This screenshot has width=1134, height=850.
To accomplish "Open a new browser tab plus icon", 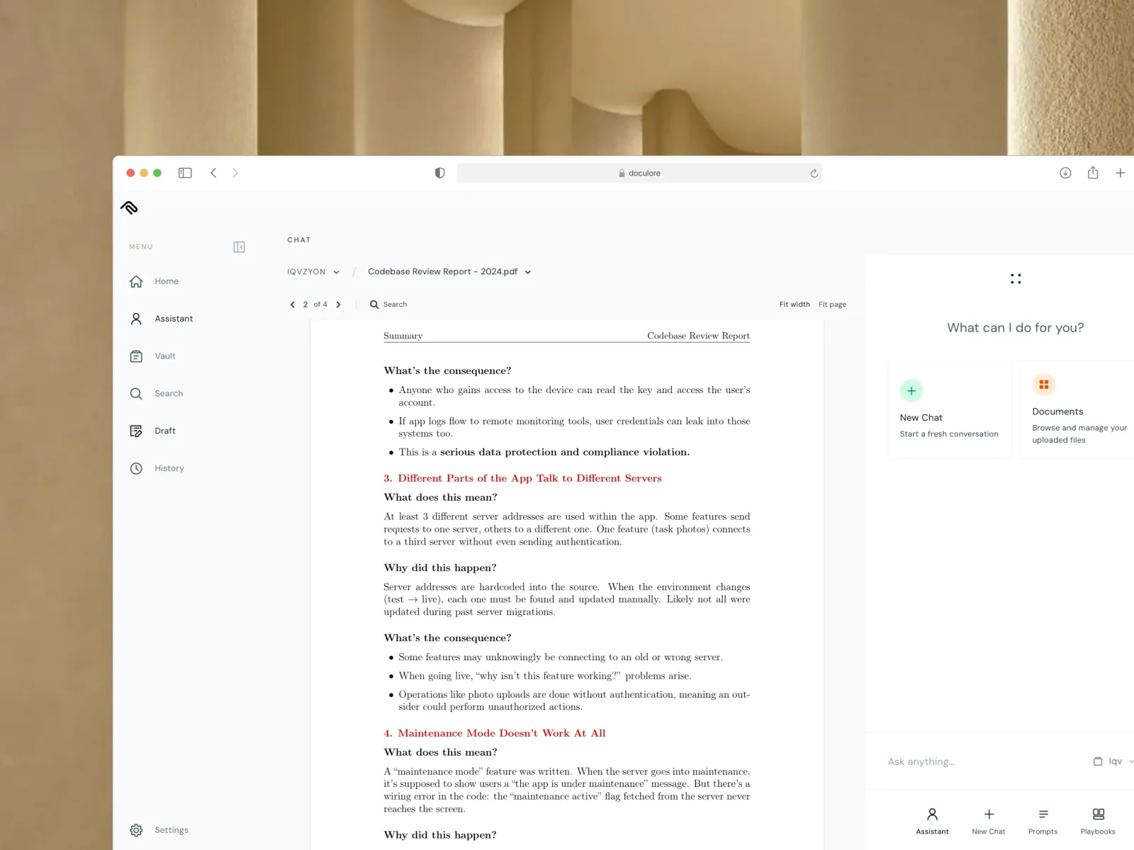I will point(1121,173).
